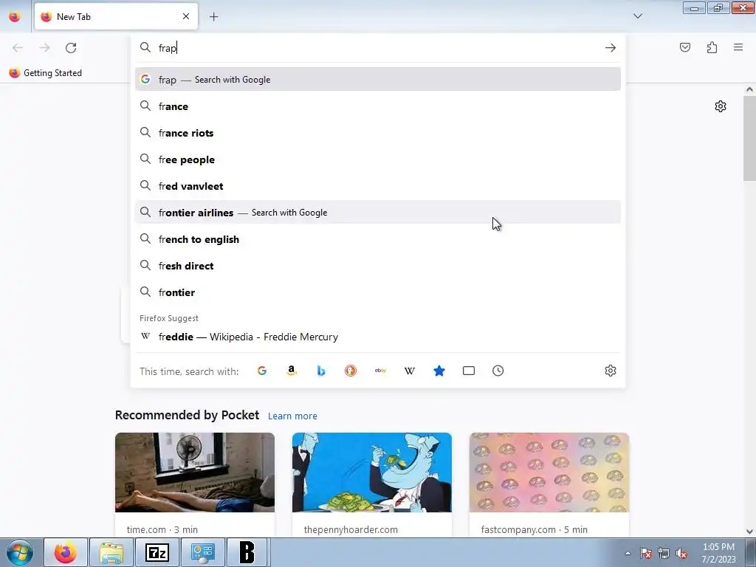
Task: Search open tabs with tab icon
Action: point(469,371)
